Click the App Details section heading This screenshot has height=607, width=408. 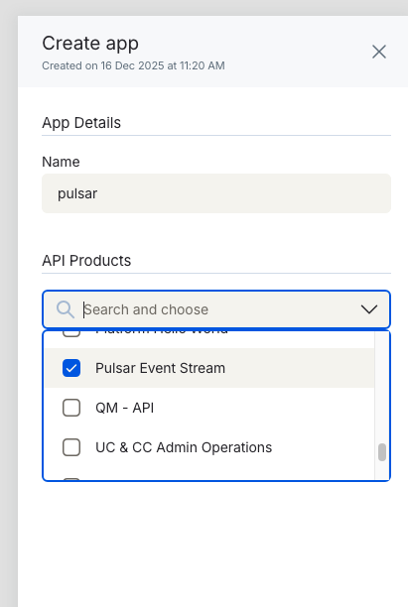(x=81, y=123)
